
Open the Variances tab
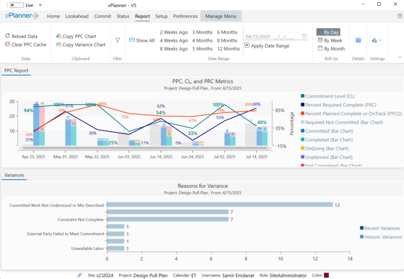click(x=14, y=175)
